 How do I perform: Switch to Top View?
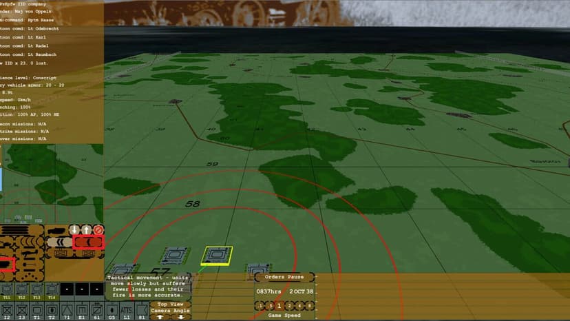pyautogui.click(x=171, y=304)
